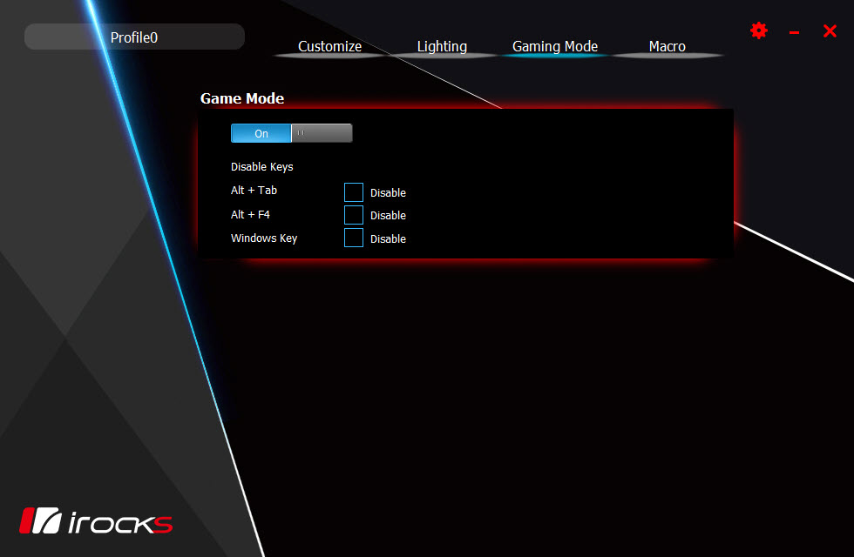Close the iRocks application window
This screenshot has height=557, width=854.
pyautogui.click(x=830, y=31)
